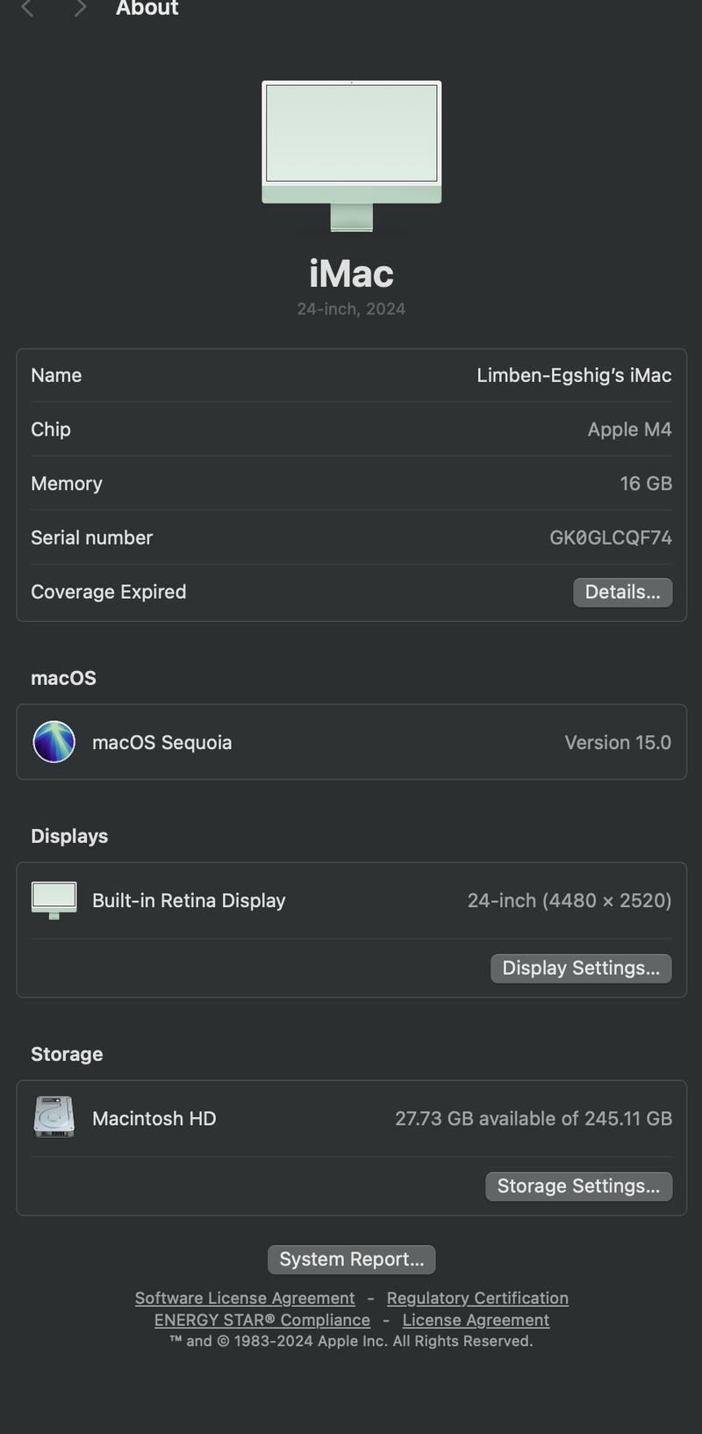Click the macOS Sequoia logo icon

tap(54, 742)
